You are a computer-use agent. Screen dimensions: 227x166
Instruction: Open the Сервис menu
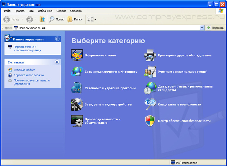click(x=61, y=11)
